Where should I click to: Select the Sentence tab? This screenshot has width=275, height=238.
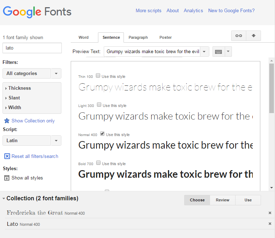[x=111, y=37]
